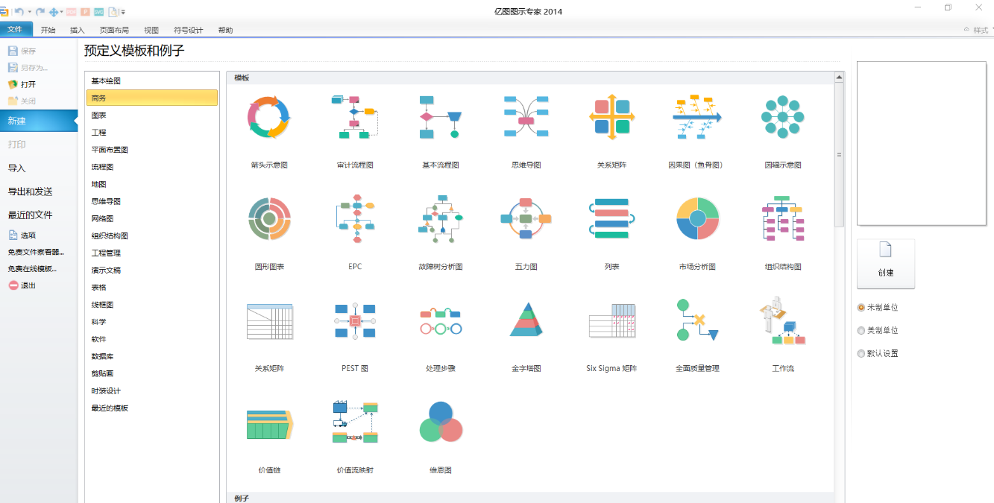Click the template list vertical scrollbar thumb
Screen dimensions: 994x503
click(839, 154)
